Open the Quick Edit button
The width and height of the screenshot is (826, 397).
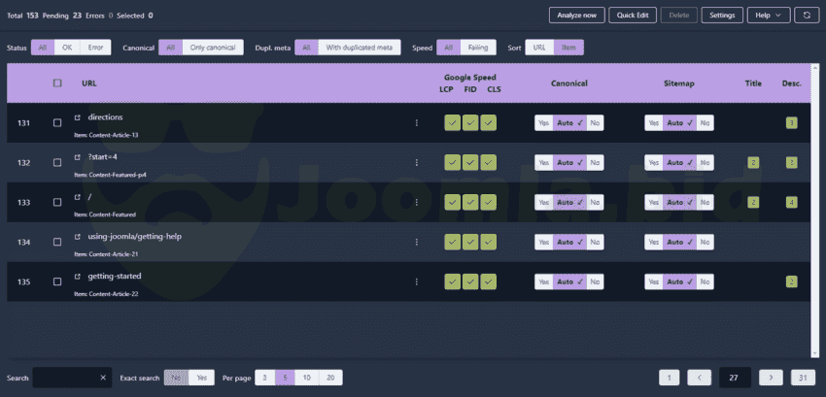637,16
